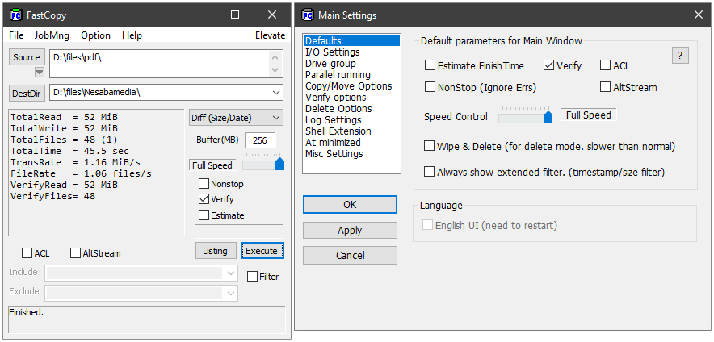Select Copy/Move Options in settings list

[351, 86]
